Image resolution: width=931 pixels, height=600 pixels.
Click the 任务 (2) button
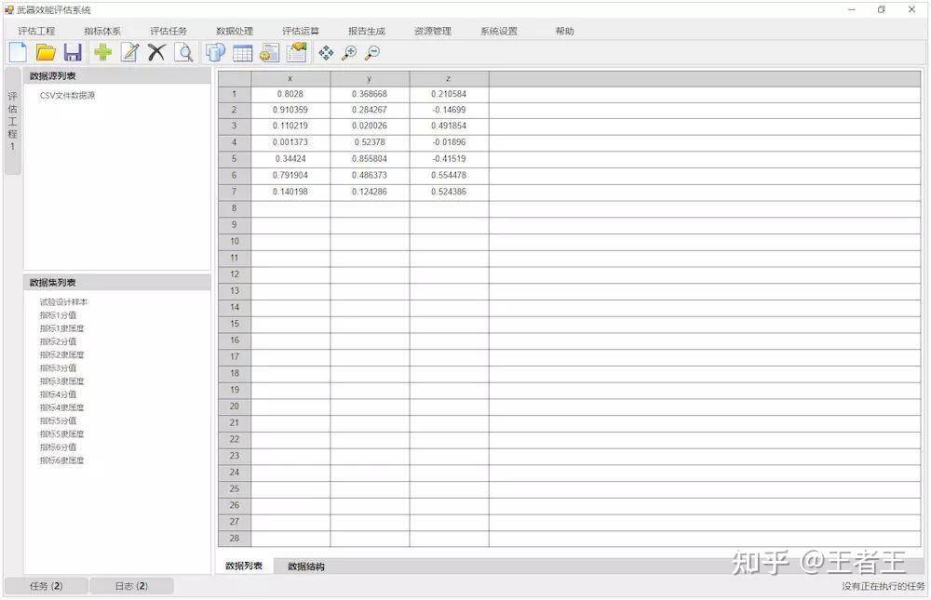[47, 586]
